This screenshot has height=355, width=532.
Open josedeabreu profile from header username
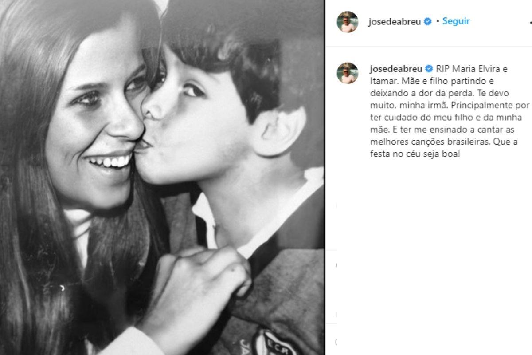click(x=395, y=22)
